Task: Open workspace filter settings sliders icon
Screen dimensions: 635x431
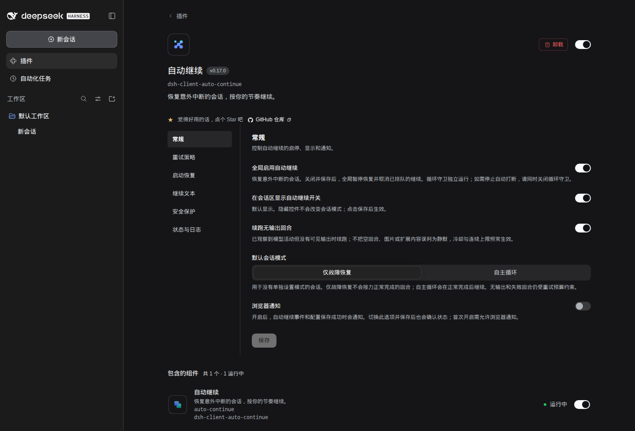Action: (98, 99)
